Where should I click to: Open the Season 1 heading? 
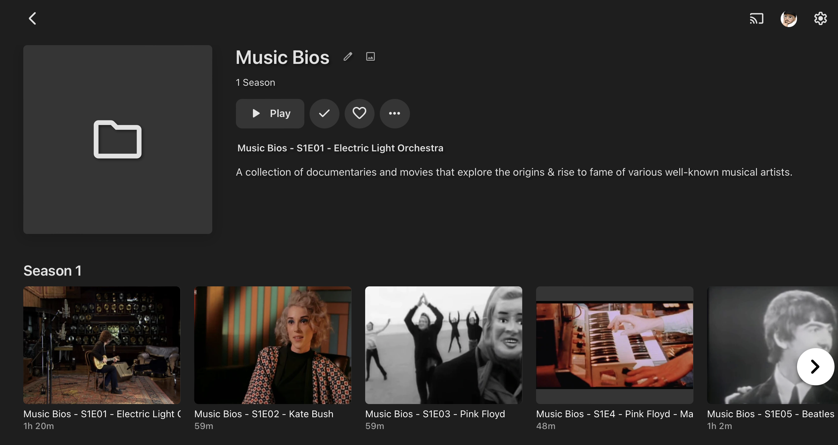pos(52,271)
